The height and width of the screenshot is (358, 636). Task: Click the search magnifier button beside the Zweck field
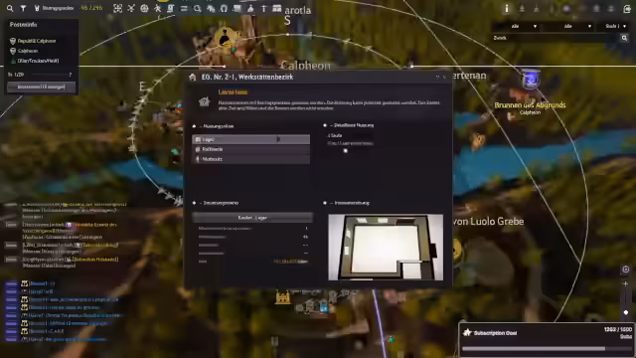(x=624, y=38)
